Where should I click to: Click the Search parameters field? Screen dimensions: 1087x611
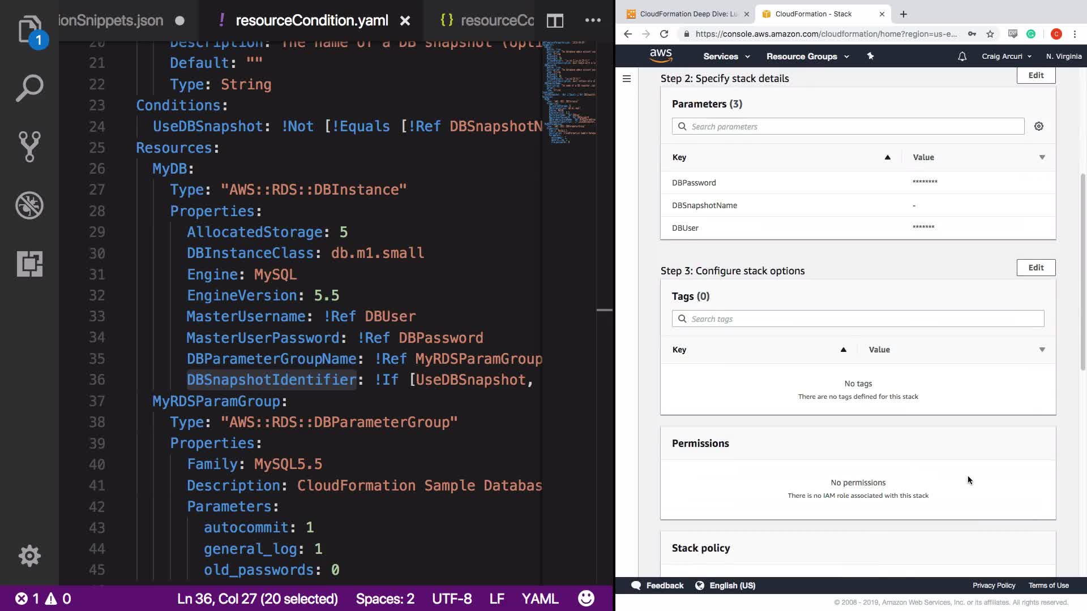point(855,126)
